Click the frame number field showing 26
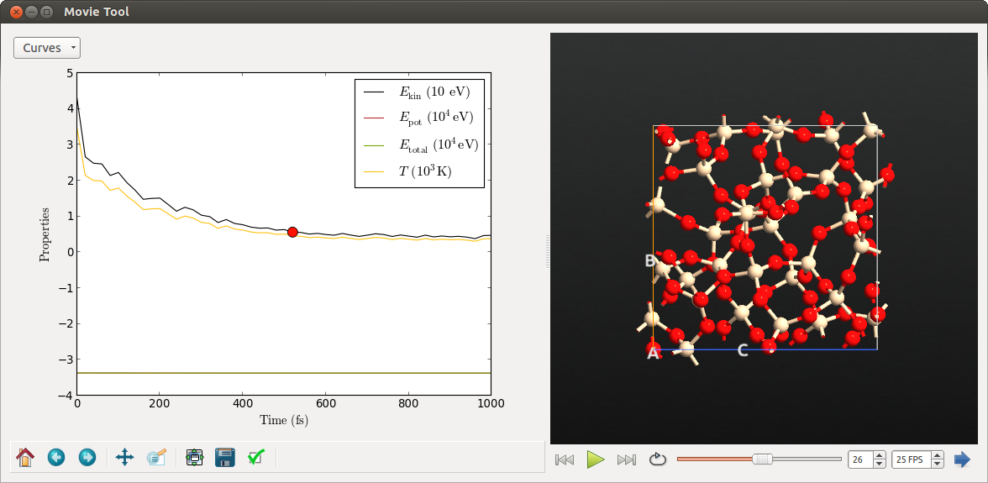The image size is (988, 483). [861, 459]
